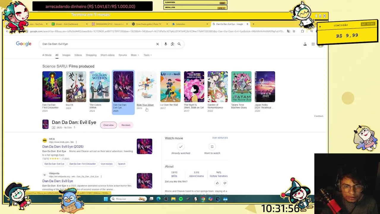This screenshot has height=214, width=380.
Task: Open the browser extensions puzzle icon
Action: [303, 31]
